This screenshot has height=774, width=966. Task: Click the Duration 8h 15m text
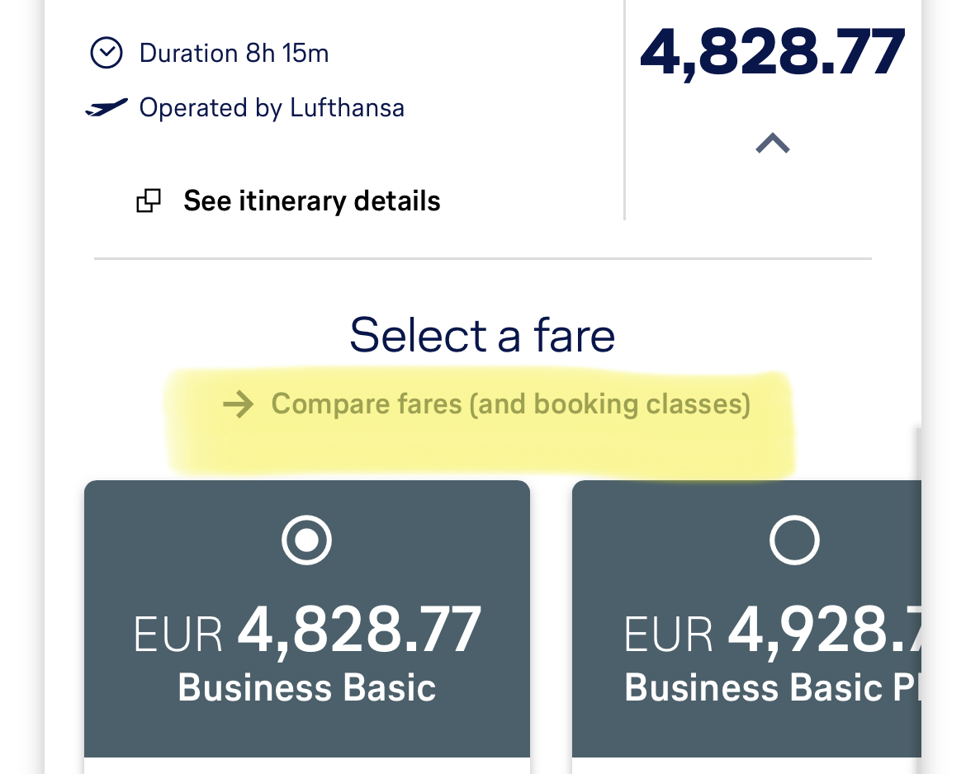click(234, 54)
